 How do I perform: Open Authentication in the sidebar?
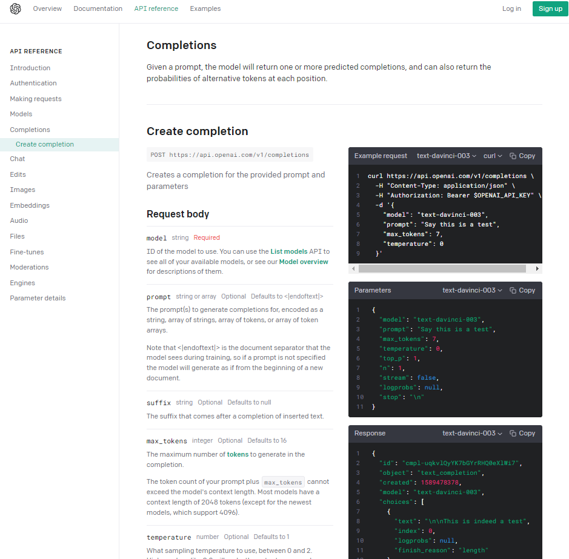(33, 83)
